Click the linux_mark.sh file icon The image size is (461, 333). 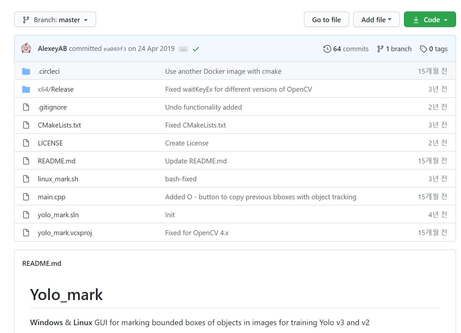click(26, 179)
